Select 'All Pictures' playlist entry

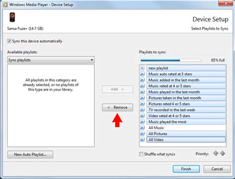[186, 133]
